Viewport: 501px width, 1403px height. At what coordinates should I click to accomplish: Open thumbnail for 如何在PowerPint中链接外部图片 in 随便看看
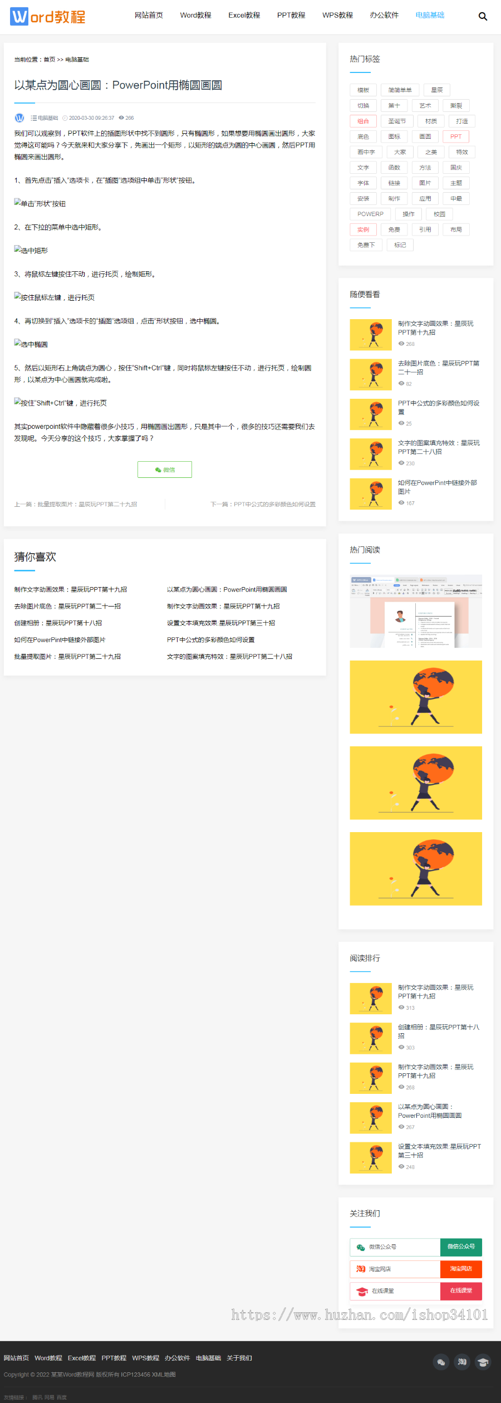coord(371,494)
